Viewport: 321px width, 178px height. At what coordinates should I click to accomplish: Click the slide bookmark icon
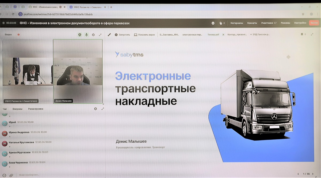point(302,34)
